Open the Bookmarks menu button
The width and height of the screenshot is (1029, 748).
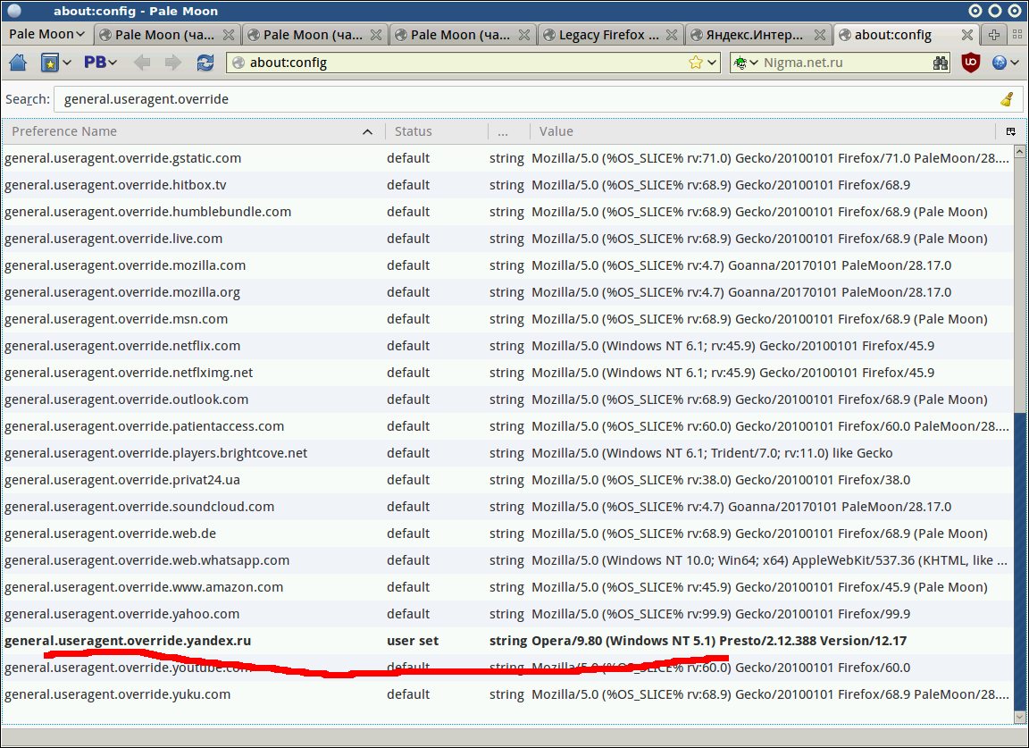[55, 63]
